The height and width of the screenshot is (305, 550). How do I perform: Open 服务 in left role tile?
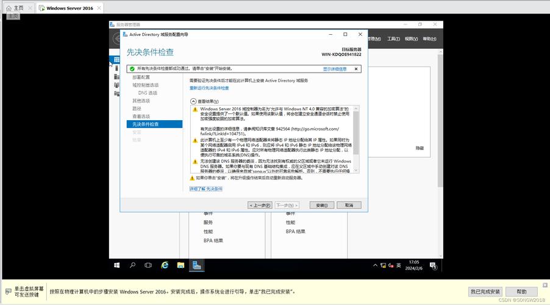[208, 222]
